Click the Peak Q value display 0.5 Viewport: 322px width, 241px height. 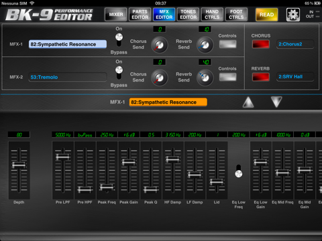click(151, 135)
